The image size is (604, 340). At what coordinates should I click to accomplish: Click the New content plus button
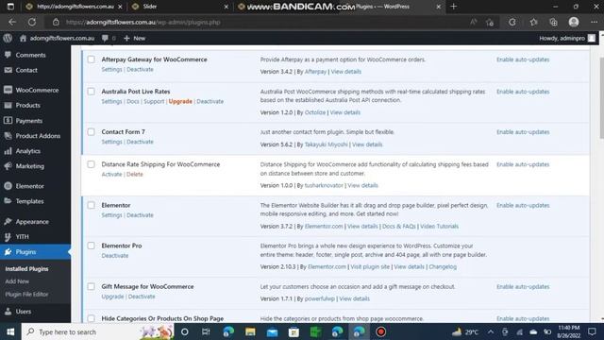134,38
